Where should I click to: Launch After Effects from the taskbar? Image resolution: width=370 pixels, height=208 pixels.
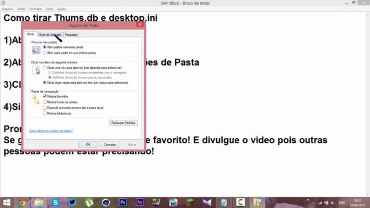coord(139,203)
